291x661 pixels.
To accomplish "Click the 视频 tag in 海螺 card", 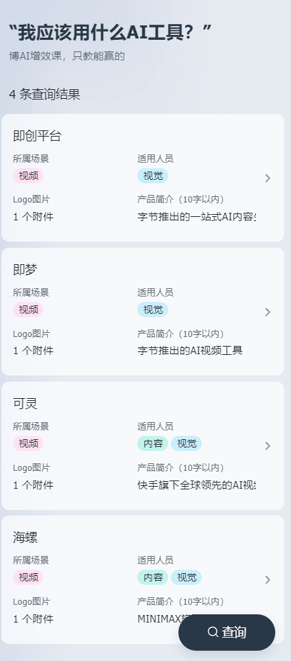I will (28, 577).
